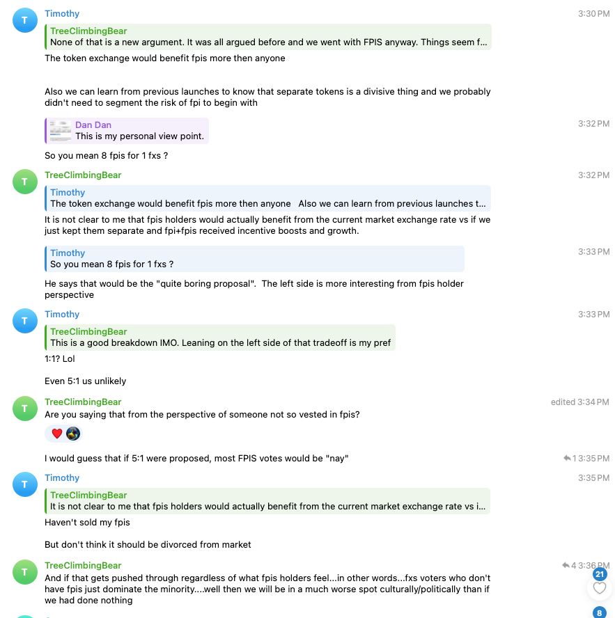Click the heart button with the 21 badge
615x618 pixels.
(x=599, y=588)
